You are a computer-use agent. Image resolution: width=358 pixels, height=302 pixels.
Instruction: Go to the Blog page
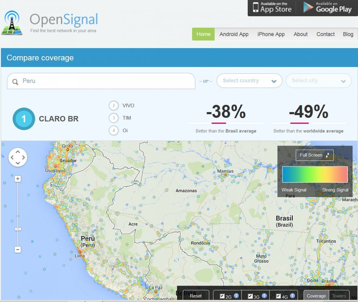click(x=348, y=34)
